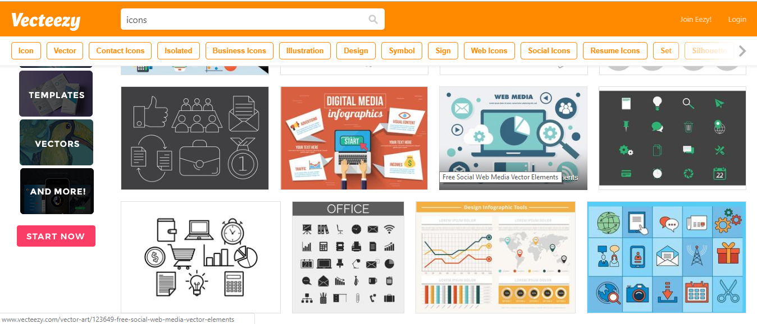Click the Vecteezy logo
The width and height of the screenshot is (757, 324).
click(x=46, y=21)
